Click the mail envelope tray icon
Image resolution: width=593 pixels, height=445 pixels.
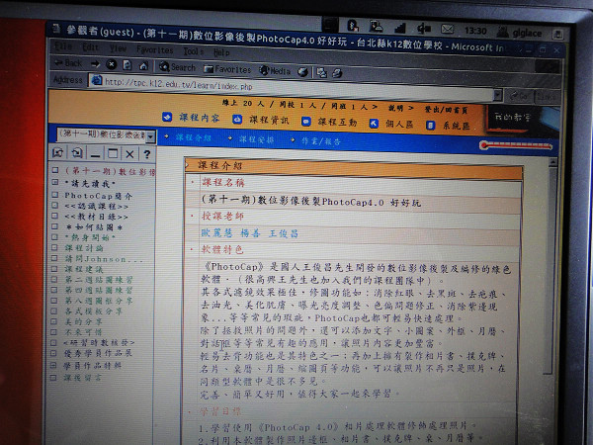tap(448, 29)
